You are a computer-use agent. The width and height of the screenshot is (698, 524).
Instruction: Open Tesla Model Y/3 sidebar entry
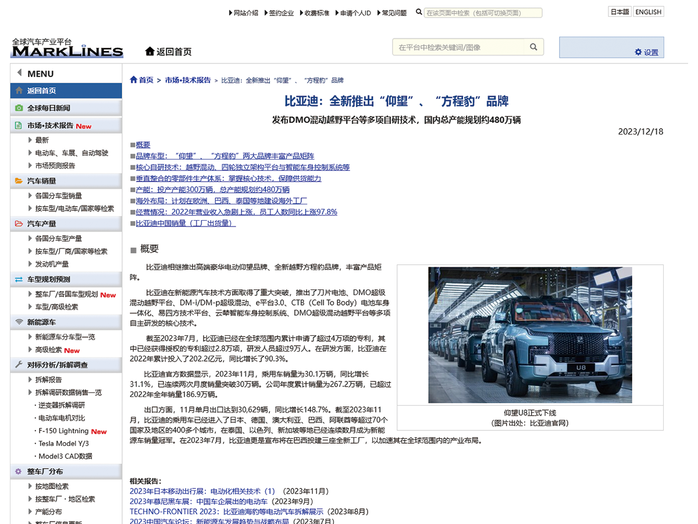click(63, 444)
